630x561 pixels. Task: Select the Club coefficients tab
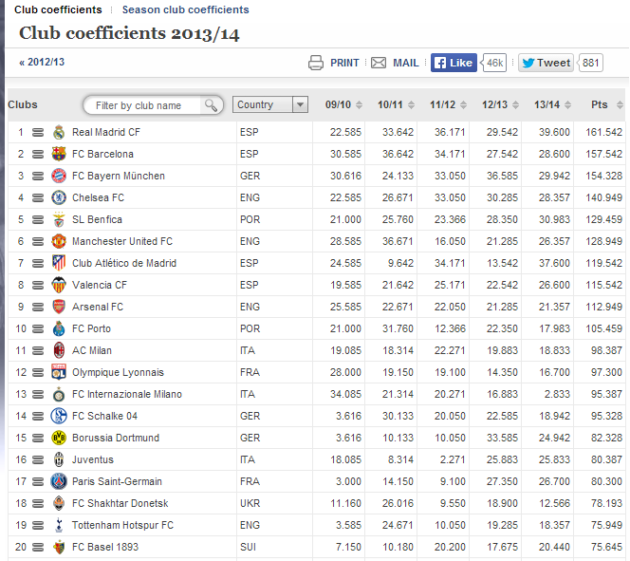coord(58,9)
